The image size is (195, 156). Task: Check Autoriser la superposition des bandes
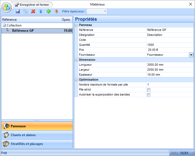pyautogui.click(x=149, y=95)
